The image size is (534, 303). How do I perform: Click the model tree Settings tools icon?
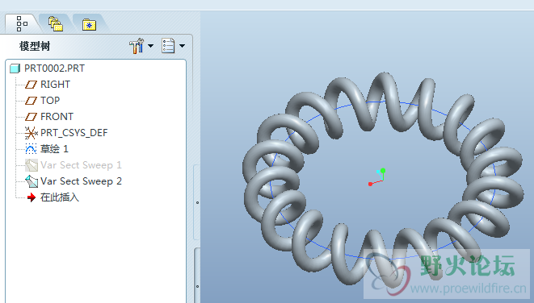137,46
